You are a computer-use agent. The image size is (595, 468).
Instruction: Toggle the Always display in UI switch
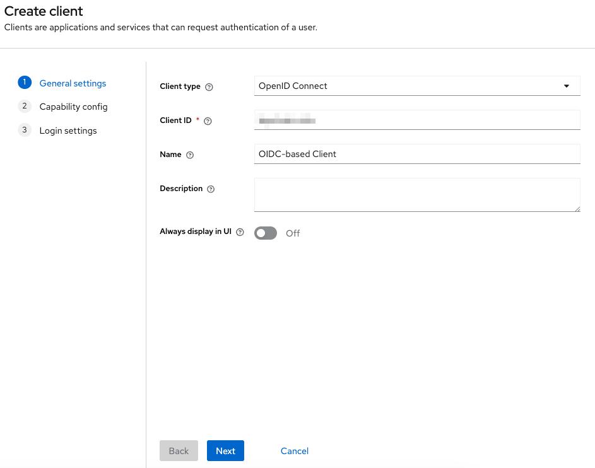click(266, 233)
